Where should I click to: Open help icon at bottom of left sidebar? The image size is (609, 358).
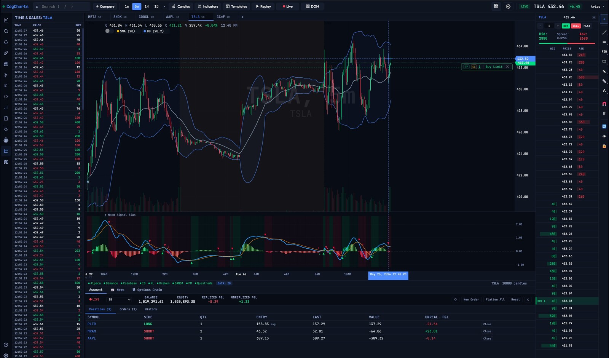point(6,345)
